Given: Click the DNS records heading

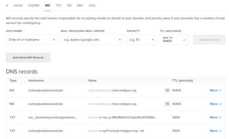Looking at the screenshot, I should click(22, 71).
